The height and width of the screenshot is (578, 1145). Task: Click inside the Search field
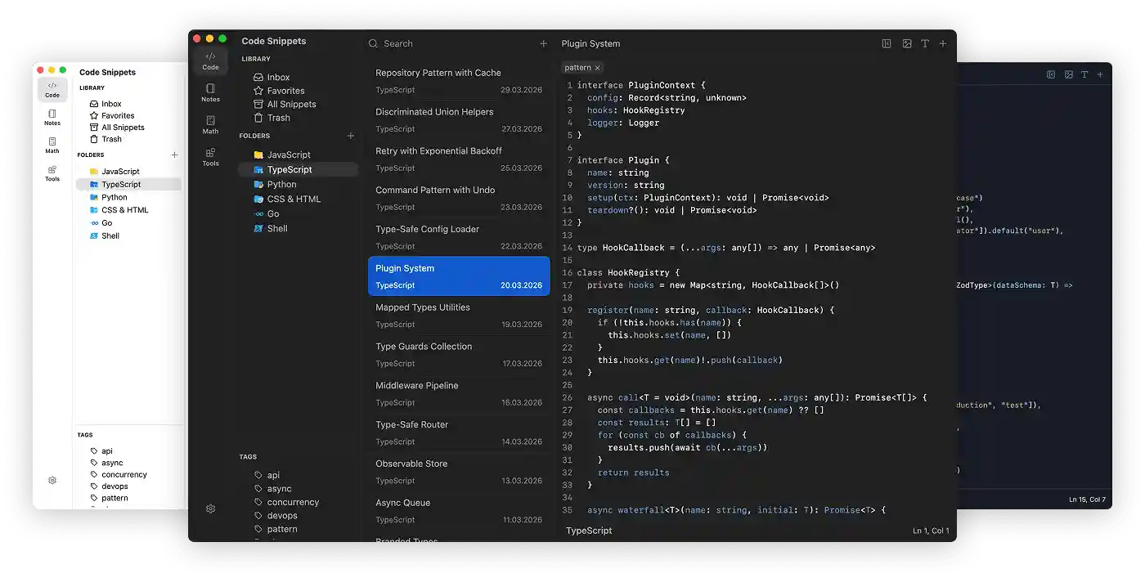click(409, 43)
